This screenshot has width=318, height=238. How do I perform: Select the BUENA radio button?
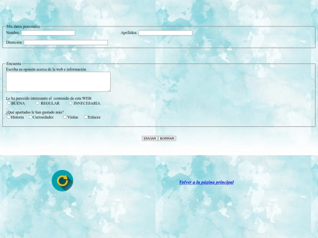pyautogui.click(x=9, y=103)
